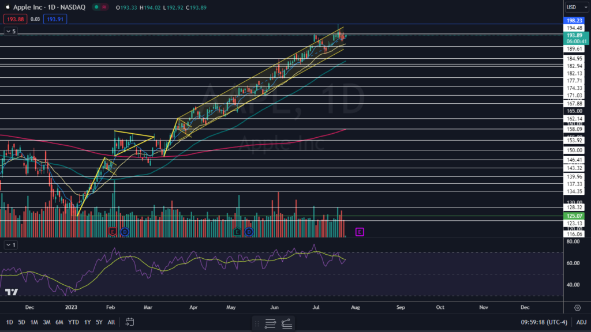Expand the RSI pane legend showing 1
This screenshot has height=332, width=591.
click(x=10, y=245)
